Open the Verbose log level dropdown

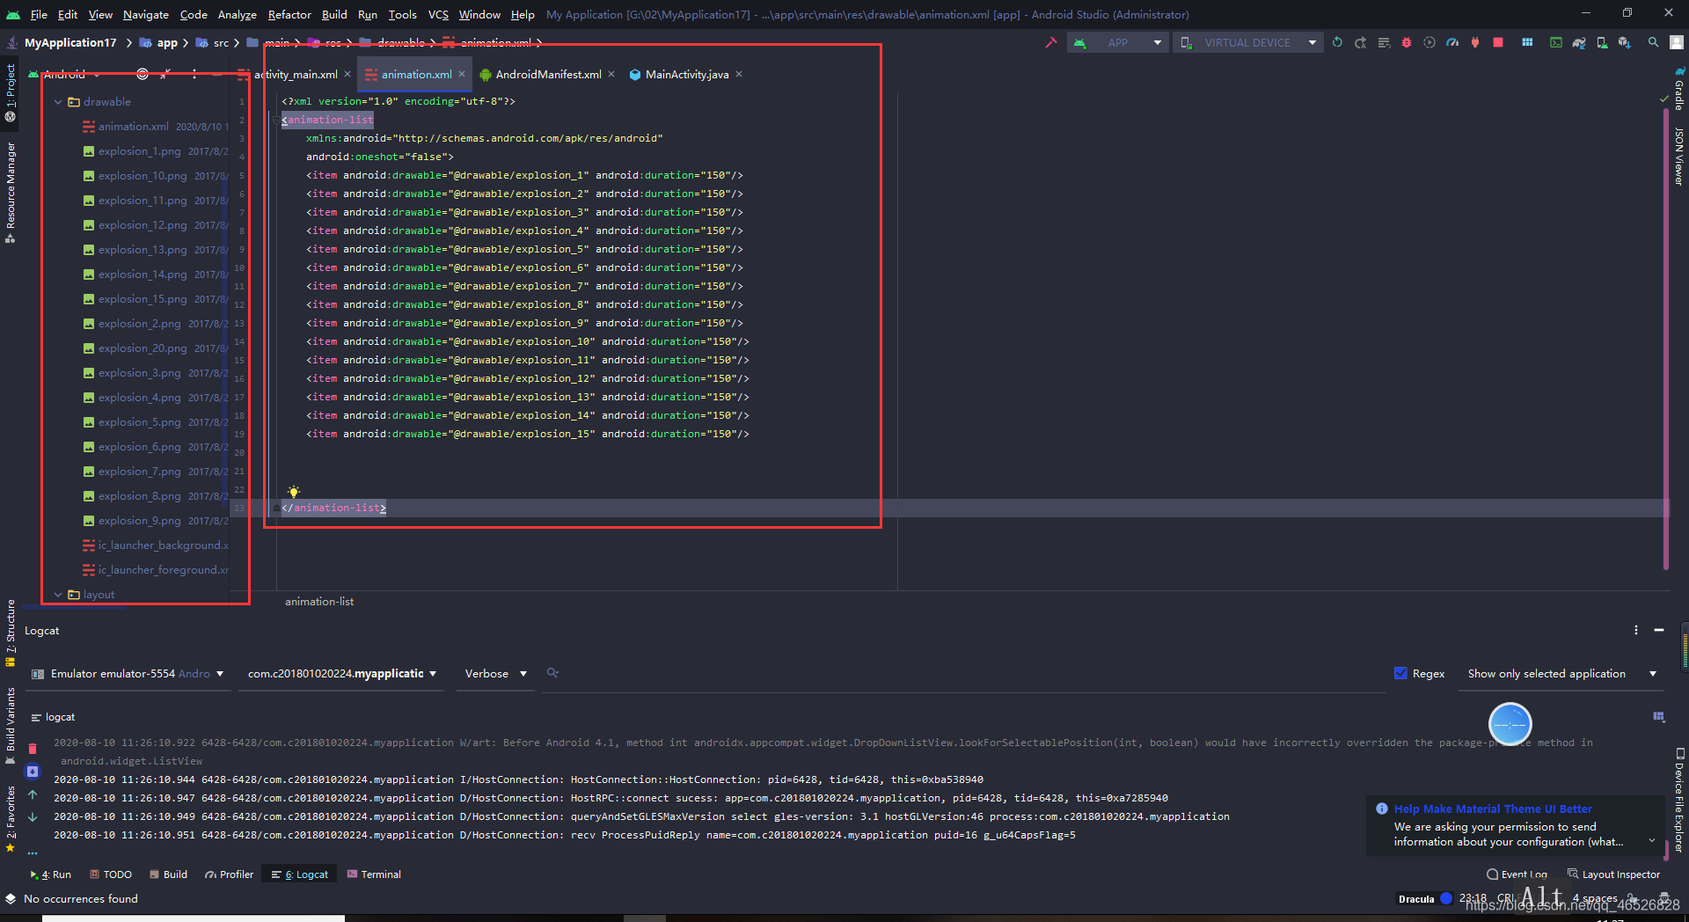495,673
